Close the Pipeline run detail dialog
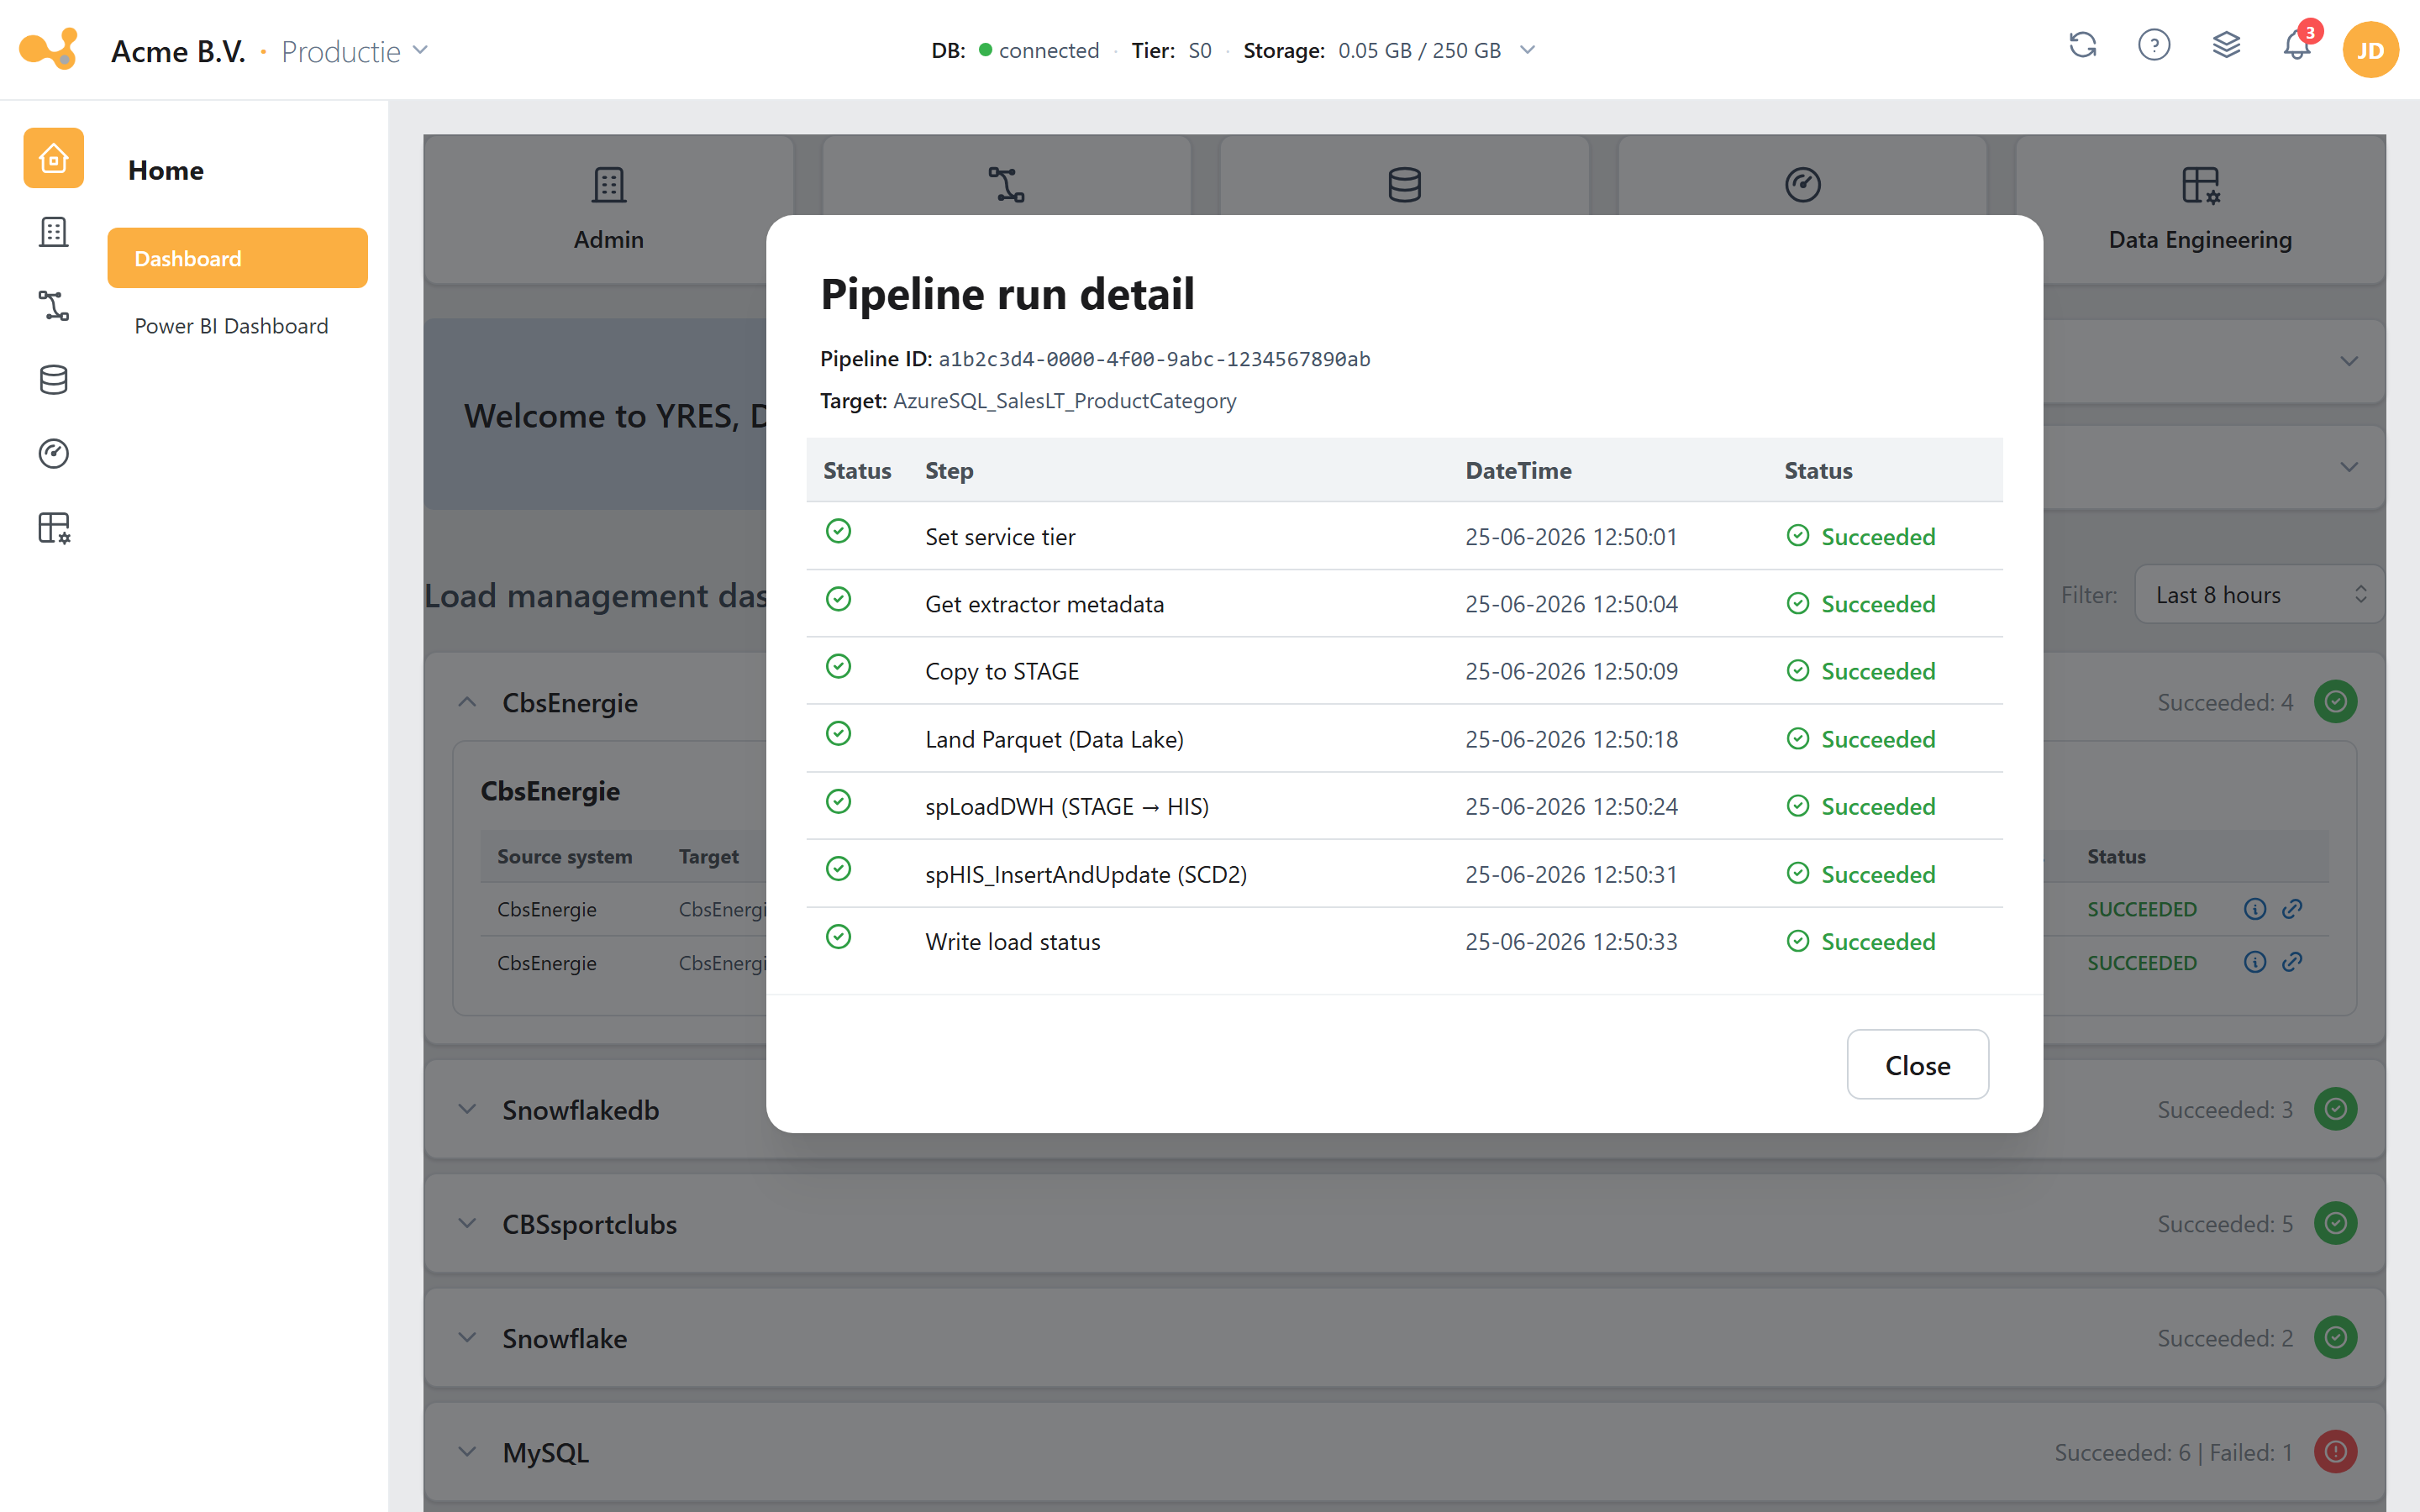 click(x=1917, y=1065)
